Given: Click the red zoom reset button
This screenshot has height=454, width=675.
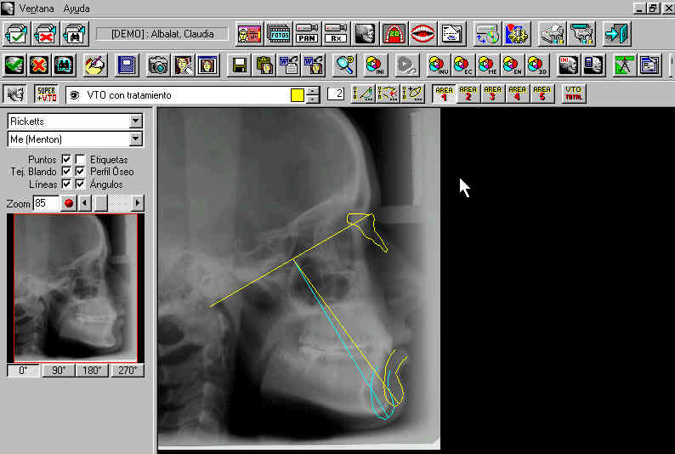Looking at the screenshot, I should [69, 202].
